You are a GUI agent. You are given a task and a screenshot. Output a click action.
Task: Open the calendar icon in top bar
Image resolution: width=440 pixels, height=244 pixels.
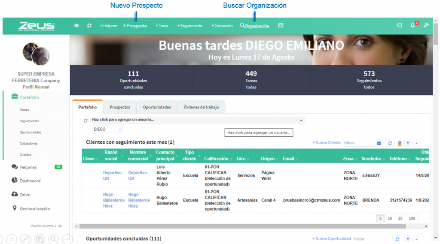(281, 25)
